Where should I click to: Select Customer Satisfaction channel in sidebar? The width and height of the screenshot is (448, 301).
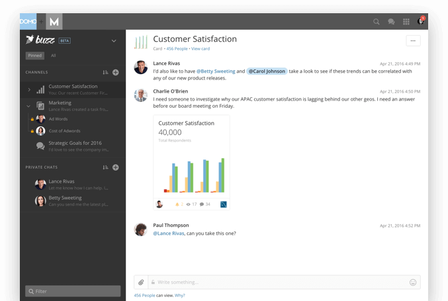tap(73, 89)
